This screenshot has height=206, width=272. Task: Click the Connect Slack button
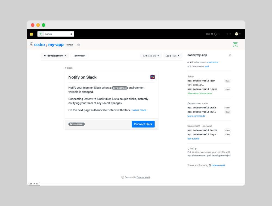143,124
